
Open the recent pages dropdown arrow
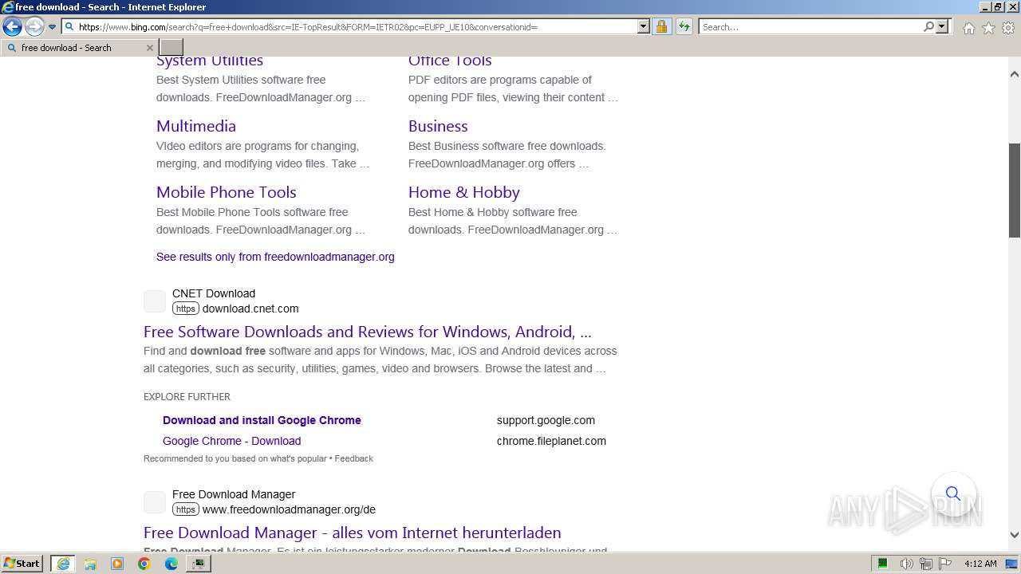53,27
